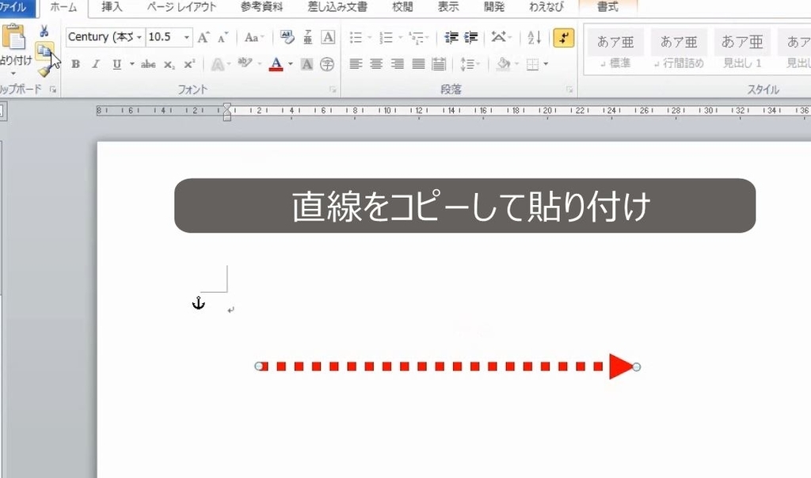Apply italic formatting
The height and width of the screenshot is (478, 811).
tap(95, 65)
